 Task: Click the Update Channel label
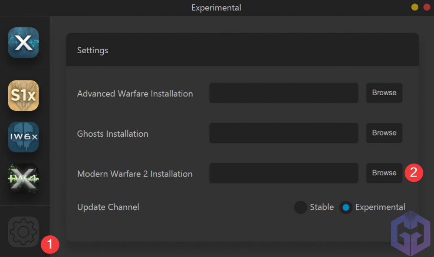pyautogui.click(x=108, y=207)
